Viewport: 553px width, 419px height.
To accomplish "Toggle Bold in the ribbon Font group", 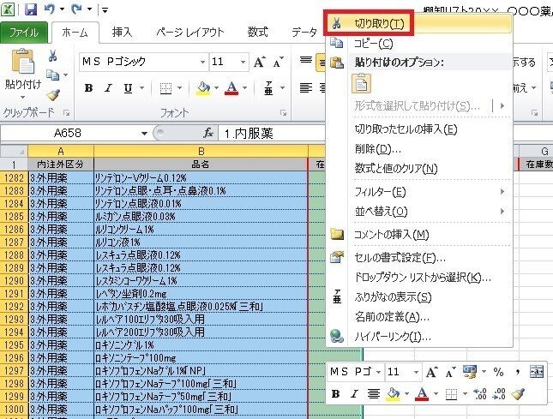I will coord(89,88).
